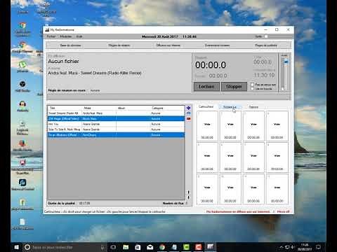Screen dimensions: 337x252
Task: Open Règles de rotation module
Action: click(119, 45)
